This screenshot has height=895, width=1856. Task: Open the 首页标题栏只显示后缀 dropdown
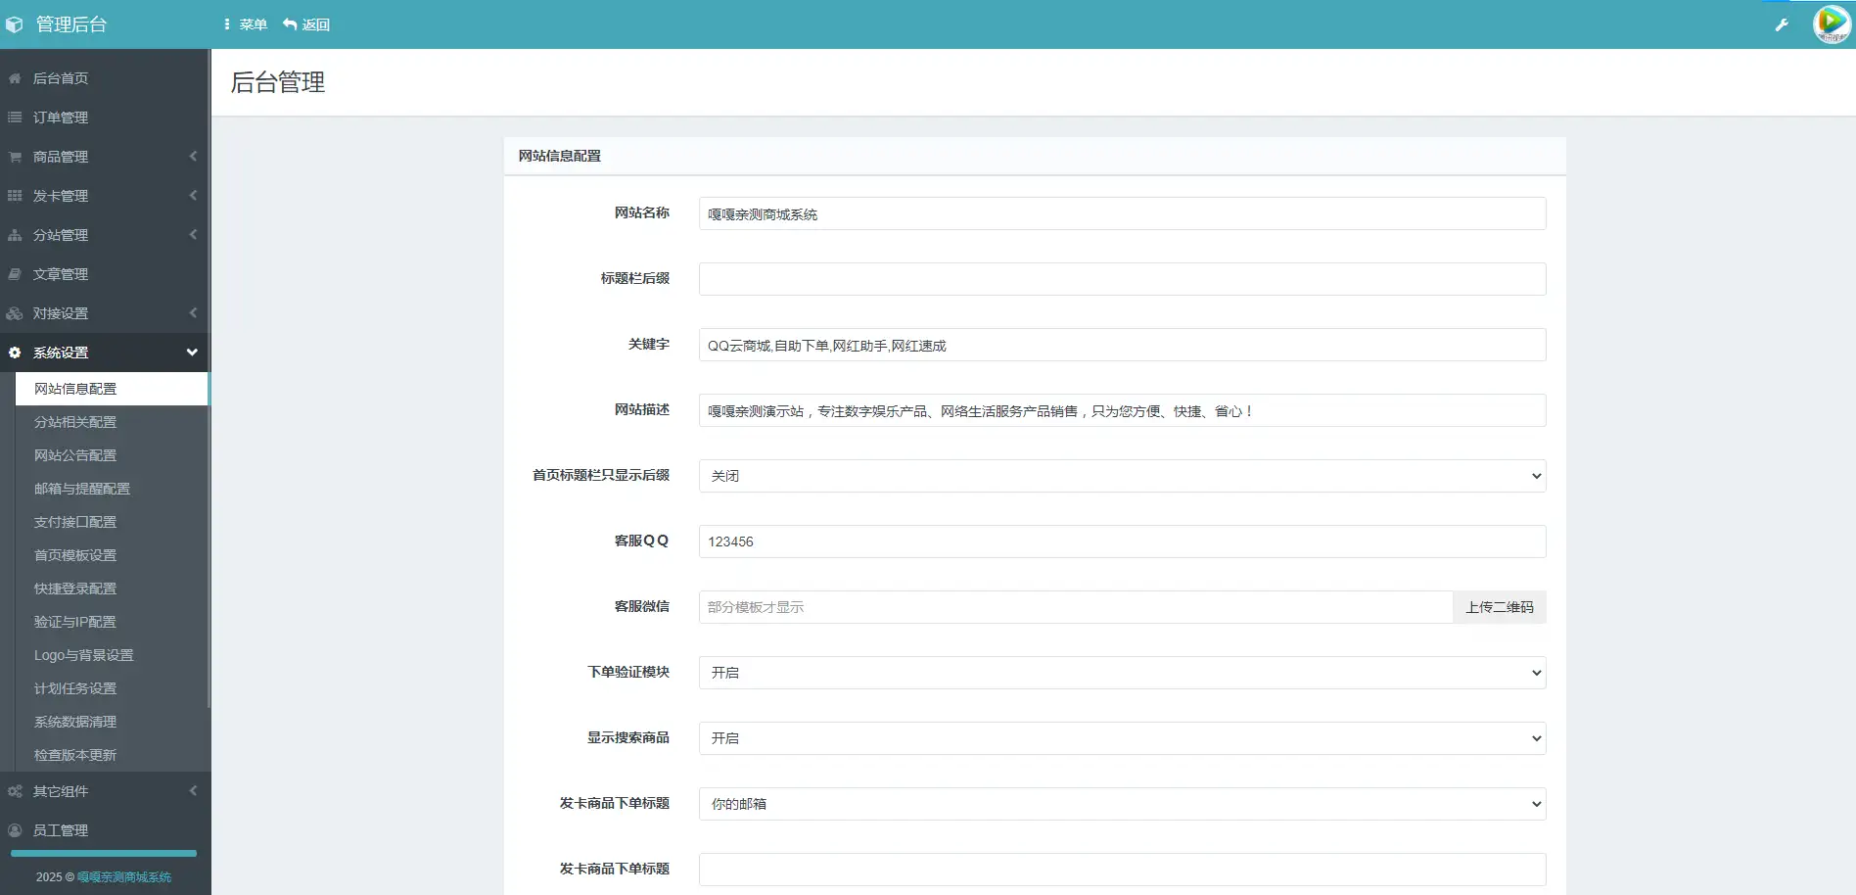click(x=1121, y=476)
